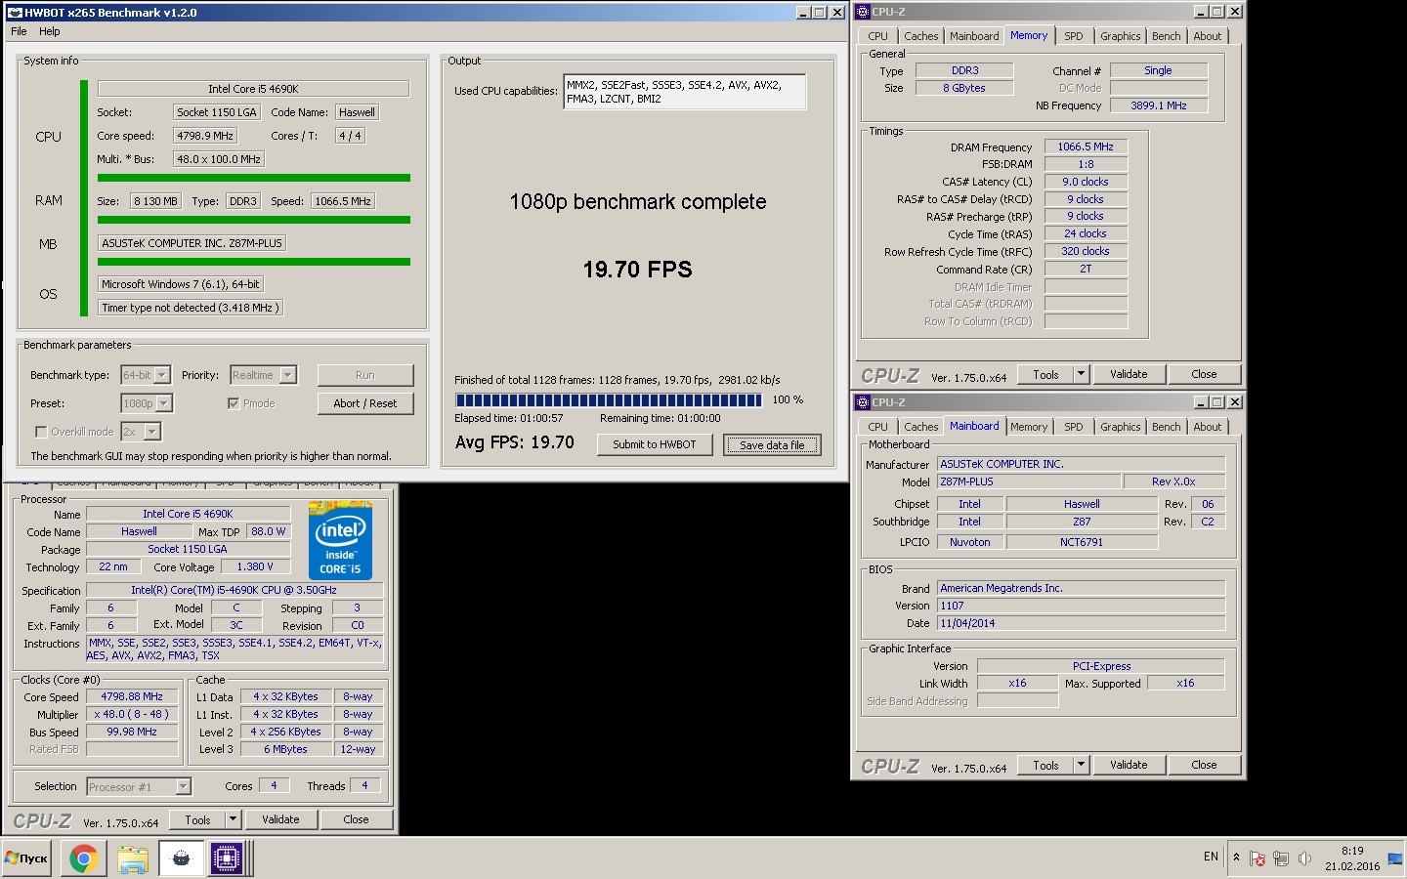
Task: Click the CPU-Z Mainboard window title icon
Action: coord(863,402)
